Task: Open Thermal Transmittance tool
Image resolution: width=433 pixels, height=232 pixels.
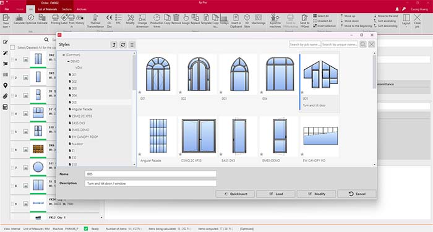Action: [x=95, y=21]
